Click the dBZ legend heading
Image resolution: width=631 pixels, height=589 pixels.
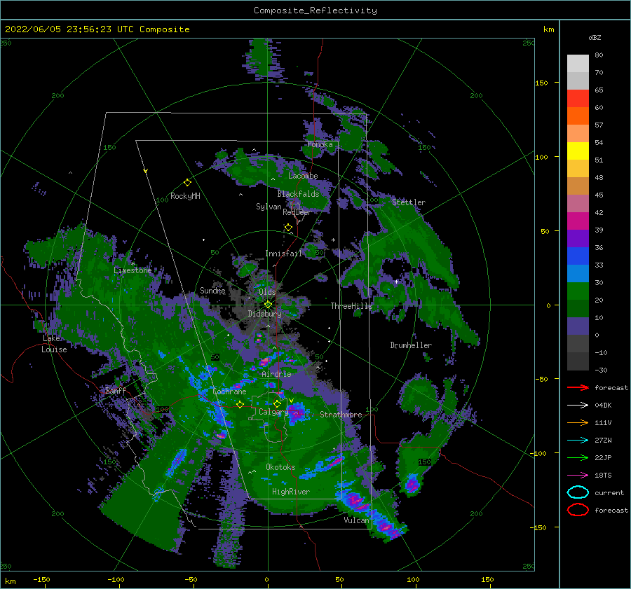click(x=595, y=37)
